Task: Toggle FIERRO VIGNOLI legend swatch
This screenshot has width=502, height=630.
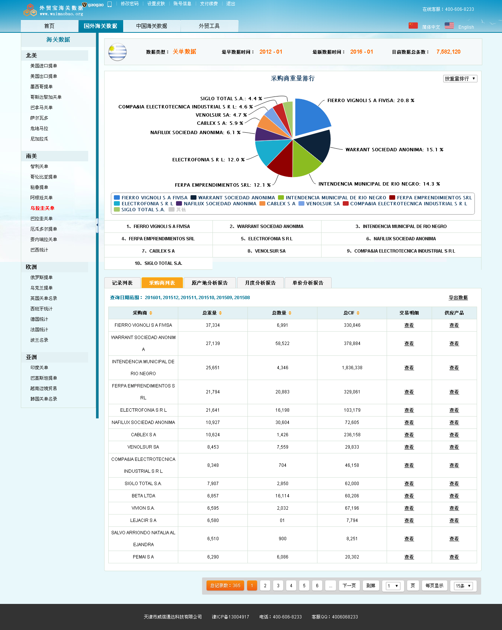Action: click(117, 197)
